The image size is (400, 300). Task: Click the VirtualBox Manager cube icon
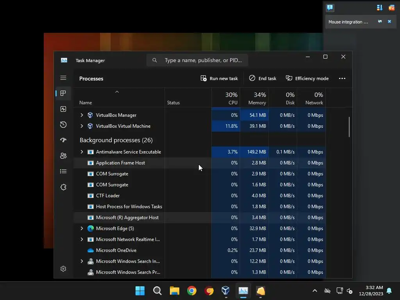[90, 115]
